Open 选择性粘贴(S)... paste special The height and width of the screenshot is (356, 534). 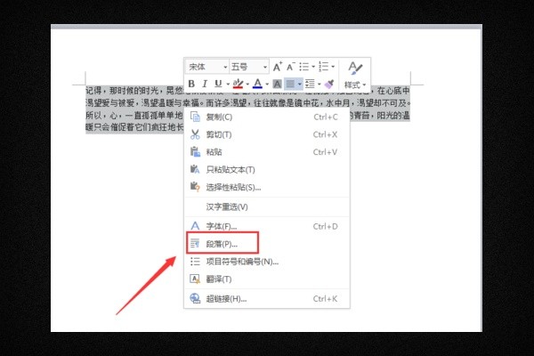pyautogui.click(x=267, y=187)
